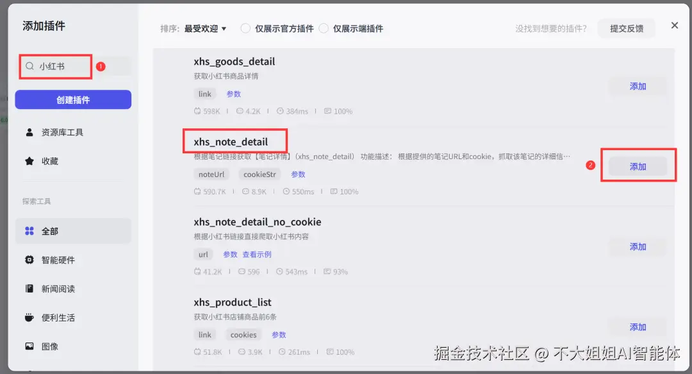Expand 参数 for xhs_note_detail
The image size is (692, 374).
pyautogui.click(x=298, y=174)
